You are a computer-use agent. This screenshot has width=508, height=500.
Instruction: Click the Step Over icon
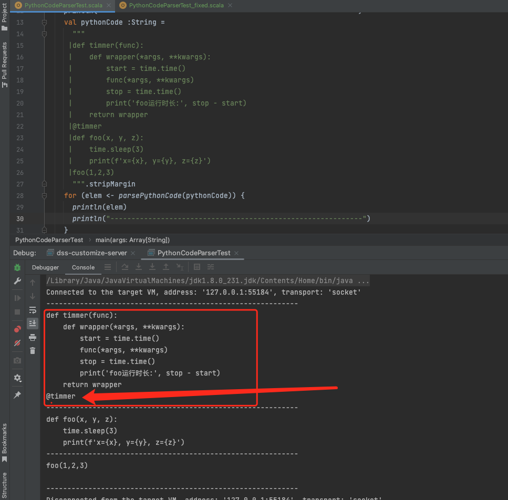125,267
